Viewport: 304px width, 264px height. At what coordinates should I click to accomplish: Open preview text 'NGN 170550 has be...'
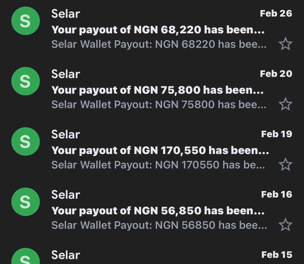(158, 165)
